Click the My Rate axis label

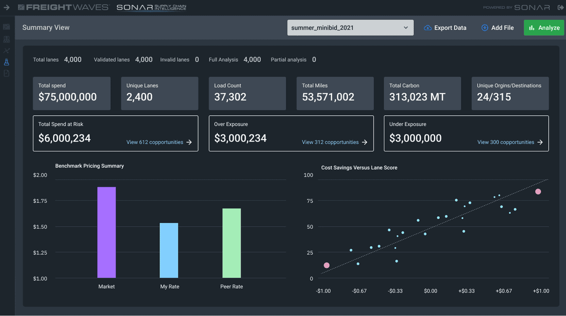[x=170, y=287]
